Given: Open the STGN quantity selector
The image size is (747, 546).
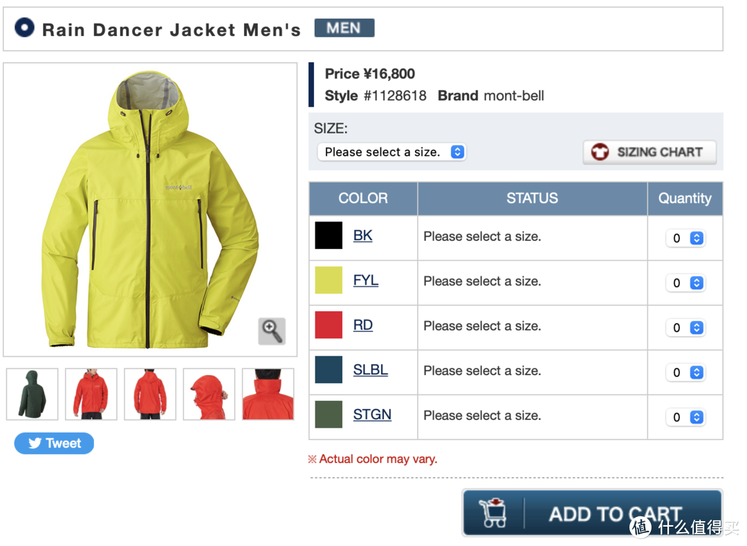Looking at the screenshot, I should click(x=685, y=417).
